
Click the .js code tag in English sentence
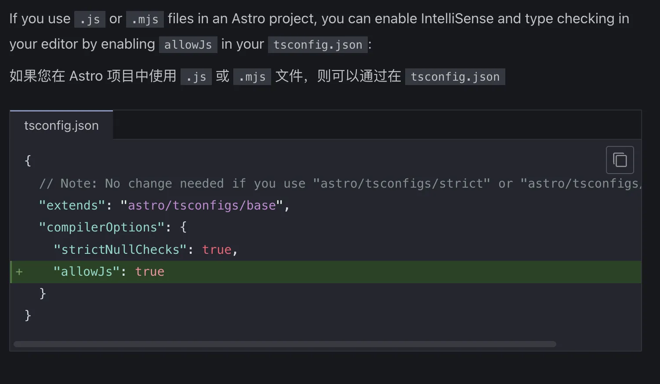(90, 19)
